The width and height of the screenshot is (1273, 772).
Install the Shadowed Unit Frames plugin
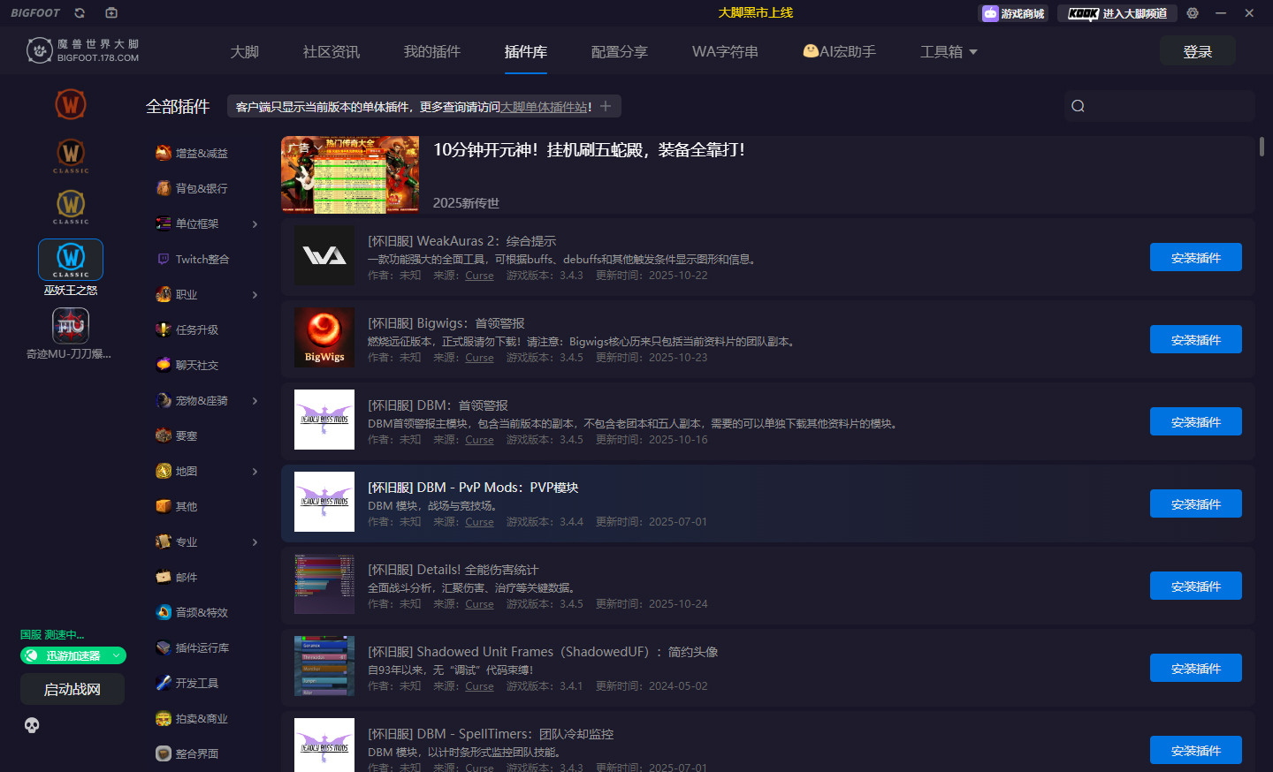click(1196, 668)
